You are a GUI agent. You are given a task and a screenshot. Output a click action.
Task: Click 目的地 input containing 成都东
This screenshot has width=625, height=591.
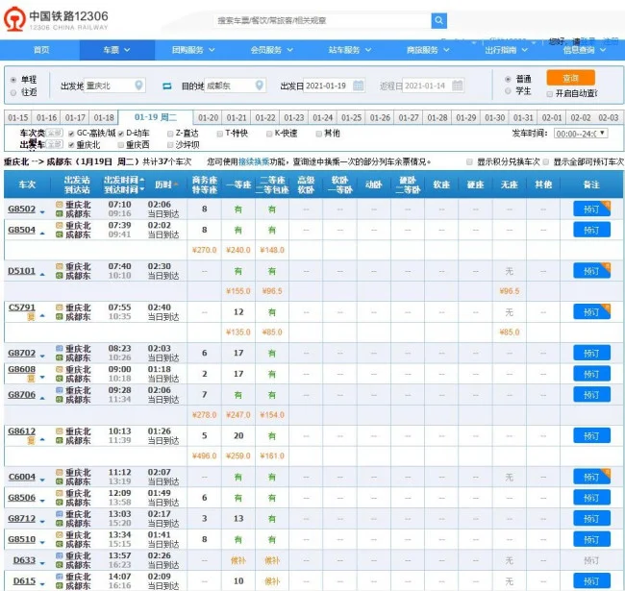coord(236,86)
